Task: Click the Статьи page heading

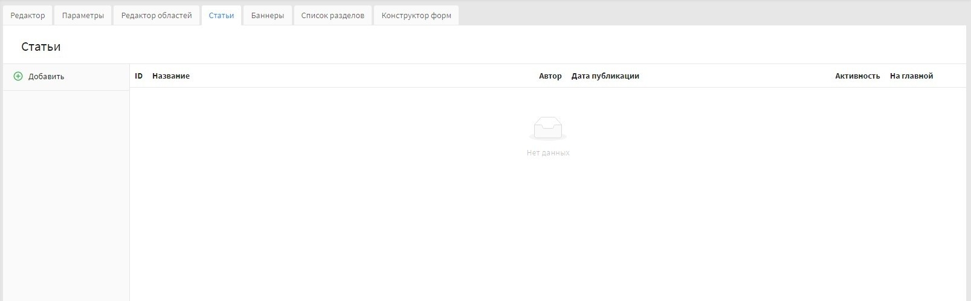Action: [41, 47]
